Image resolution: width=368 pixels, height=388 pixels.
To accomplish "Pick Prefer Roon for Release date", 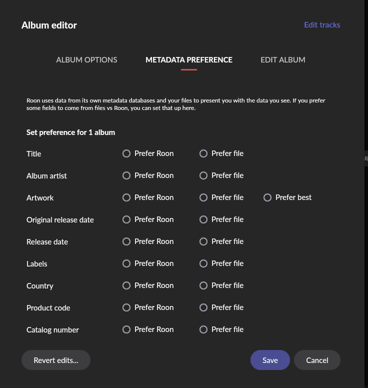I will [x=126, y=241].
